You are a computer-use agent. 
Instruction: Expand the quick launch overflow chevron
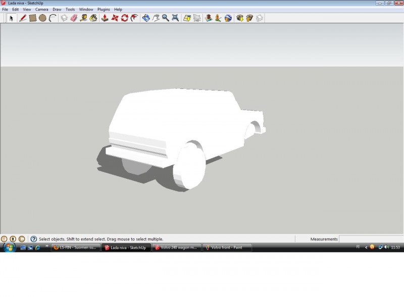(x=47, y=246)
